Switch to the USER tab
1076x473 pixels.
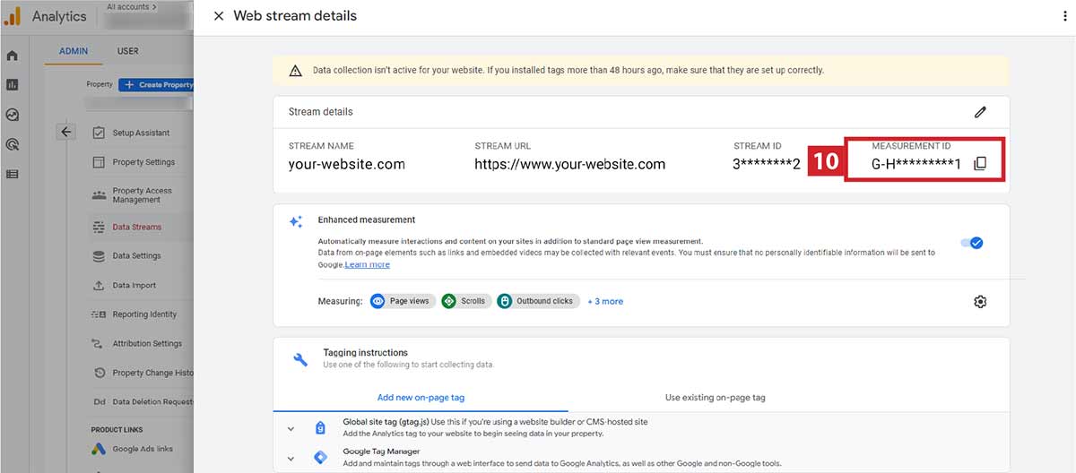point(127,51)
